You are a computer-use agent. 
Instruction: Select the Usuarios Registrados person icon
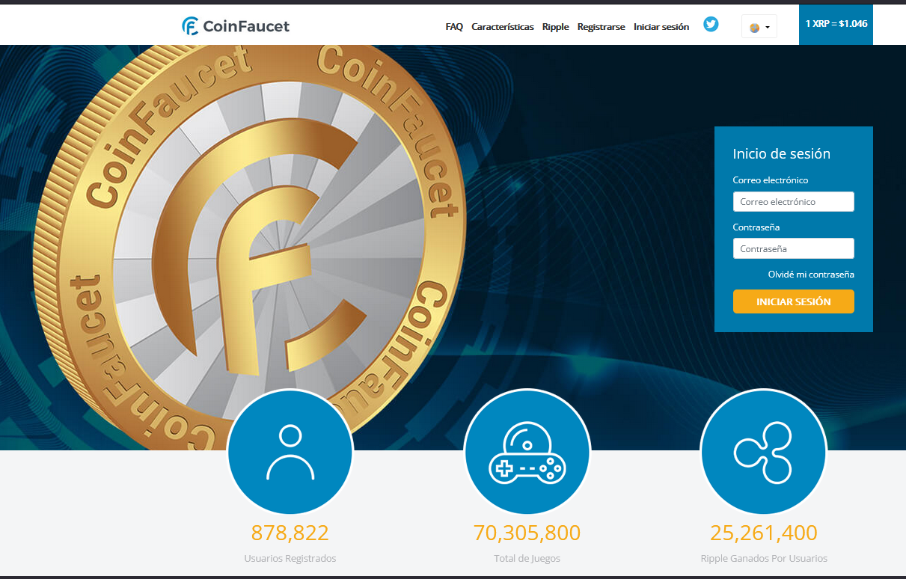(290, 452)
